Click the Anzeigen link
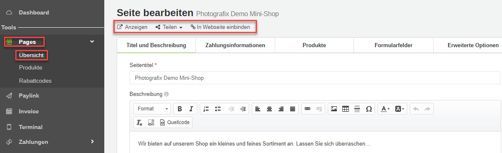The width and height of the screenshot is (502, 153). (132, 27)
